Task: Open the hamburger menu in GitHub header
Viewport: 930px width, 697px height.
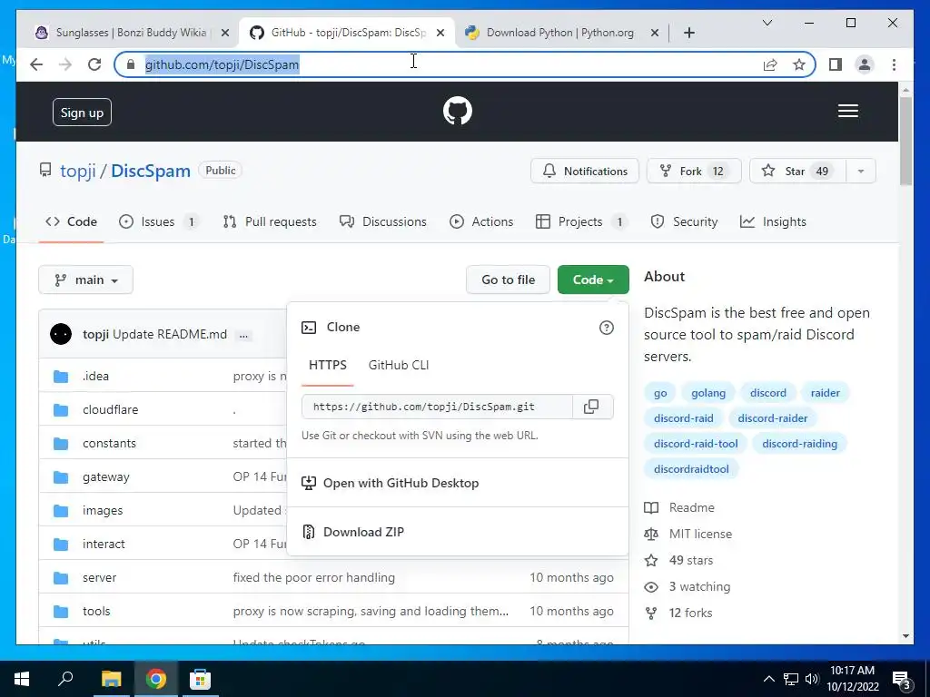Action: coord(847,111)
